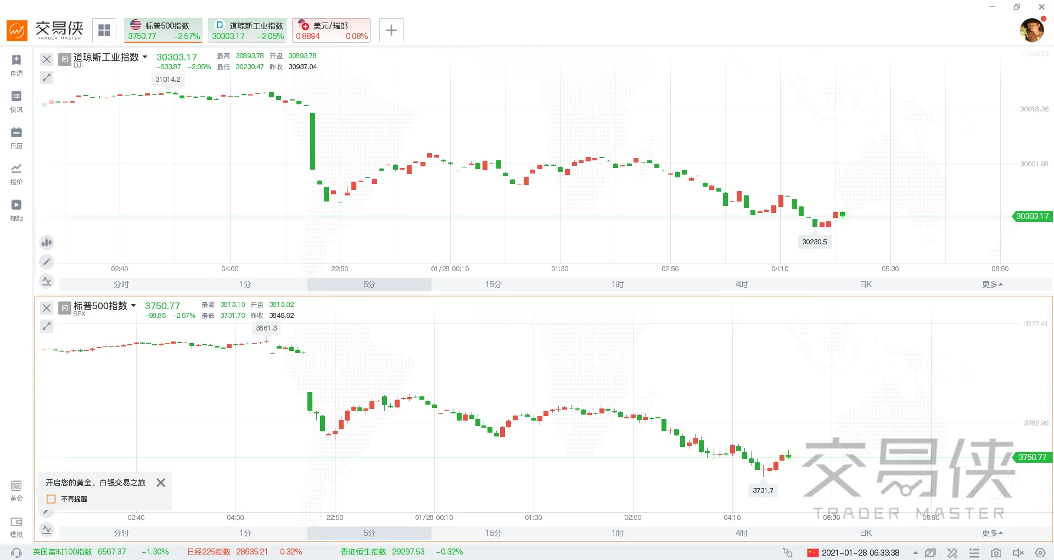Click the 日经225指数 ticker in status bar
Viewport: 1054px width, 560px height.
pos(245,552)
